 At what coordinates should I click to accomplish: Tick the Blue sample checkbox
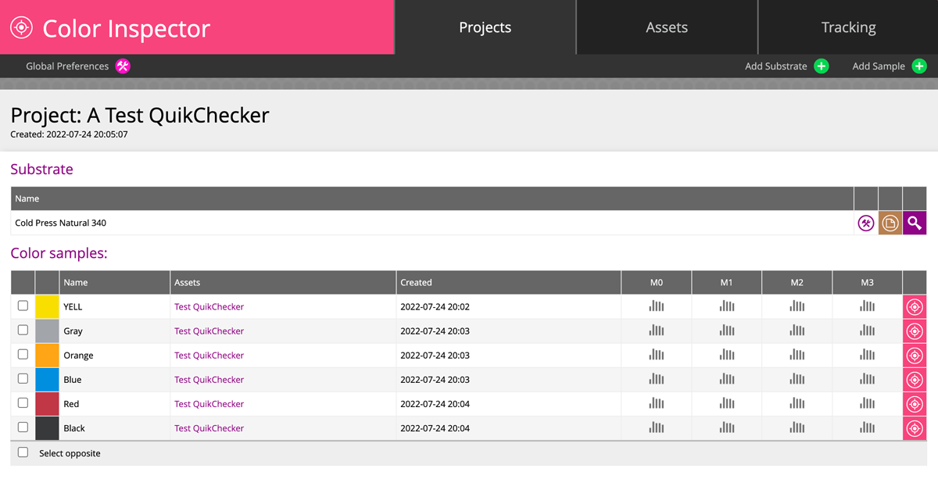coord(23,378)
